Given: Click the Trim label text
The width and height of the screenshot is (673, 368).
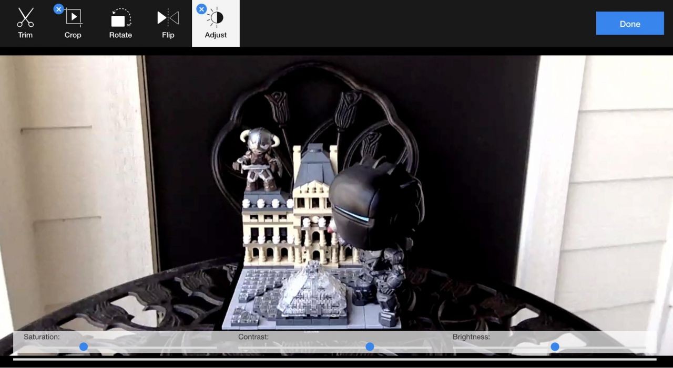Looking at the screenshot, I should [x=25, y=35].
